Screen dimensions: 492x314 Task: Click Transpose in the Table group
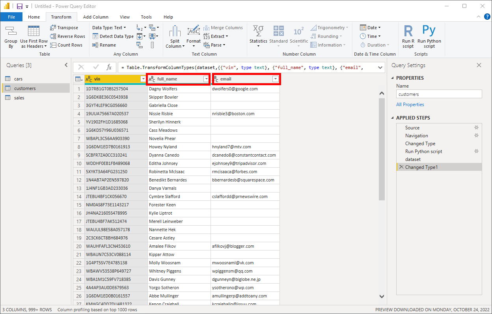[64, 28]
